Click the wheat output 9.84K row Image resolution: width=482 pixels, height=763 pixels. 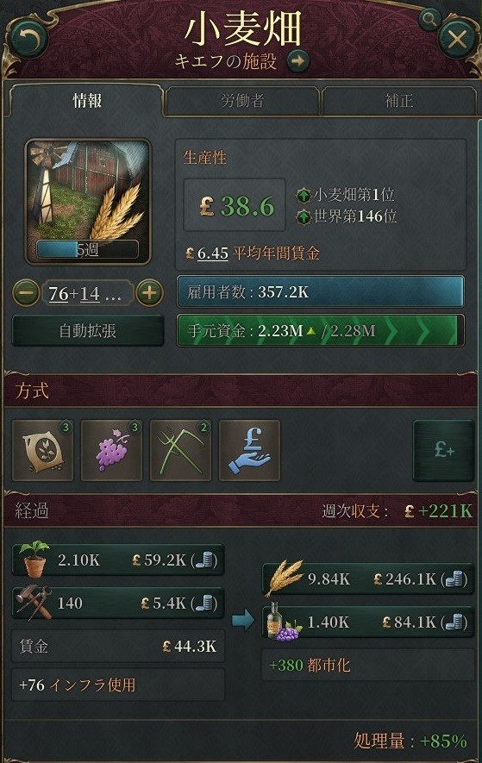368,579
